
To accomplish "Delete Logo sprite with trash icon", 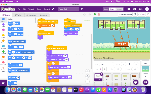I will (x=101, y=74).
